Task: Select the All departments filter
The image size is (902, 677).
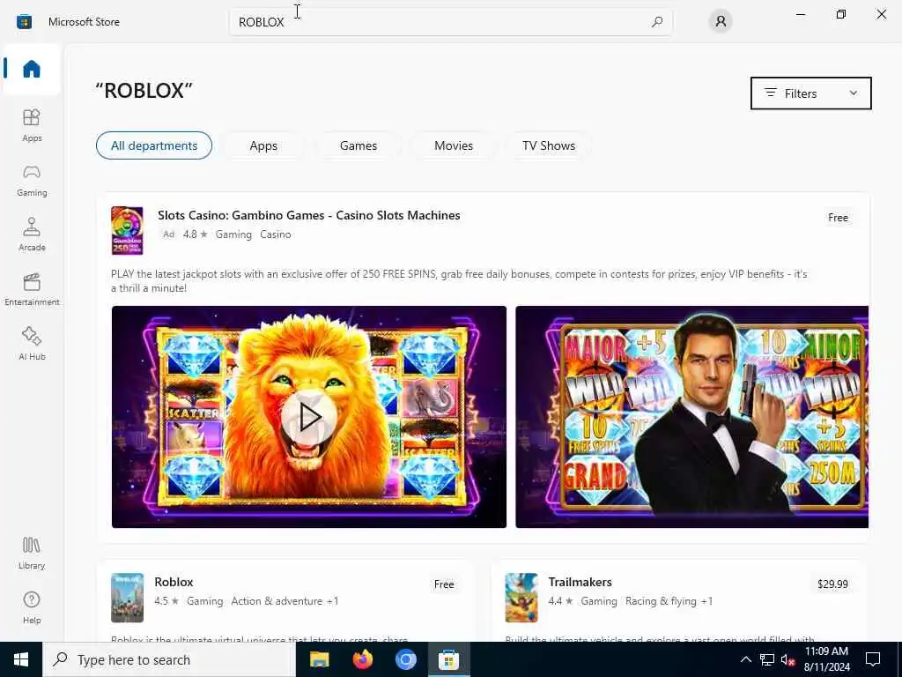Action: tap(154, 145)
